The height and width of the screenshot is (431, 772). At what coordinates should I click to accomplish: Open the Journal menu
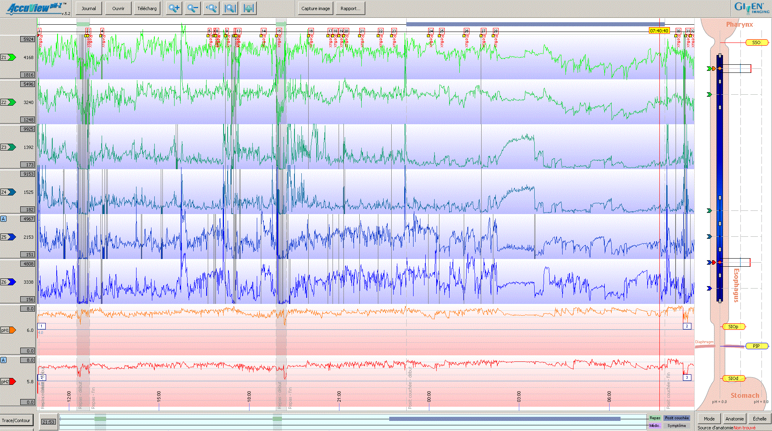(89, 8)
